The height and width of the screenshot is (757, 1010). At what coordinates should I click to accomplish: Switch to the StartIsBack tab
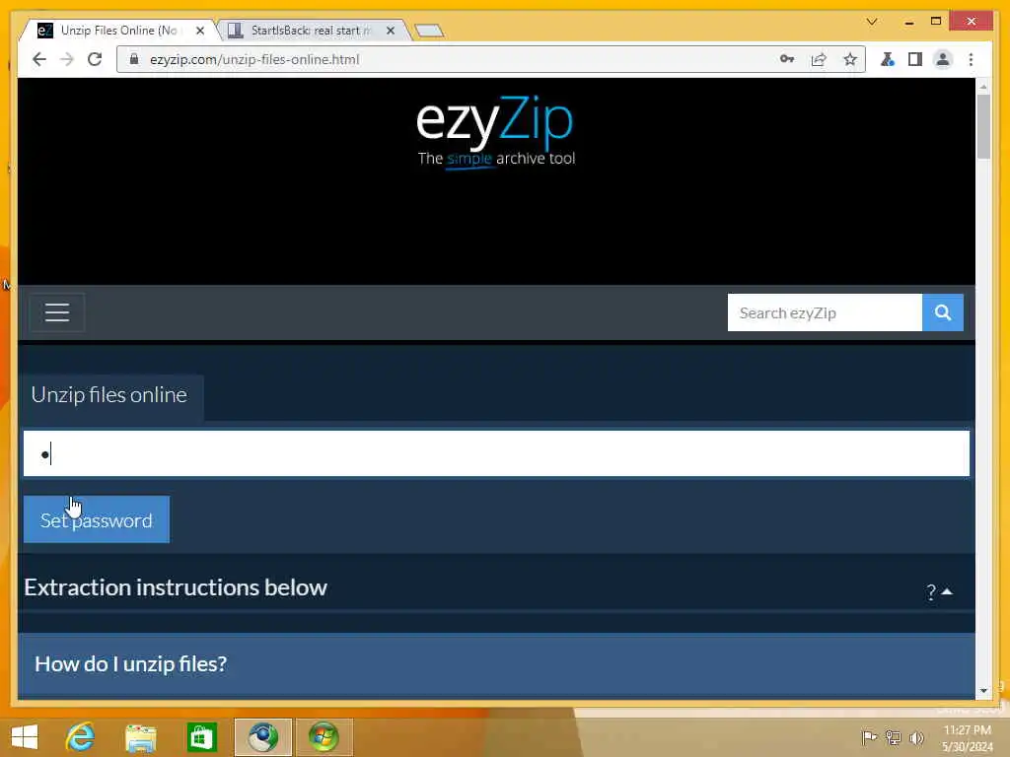(x=312, y=31)
